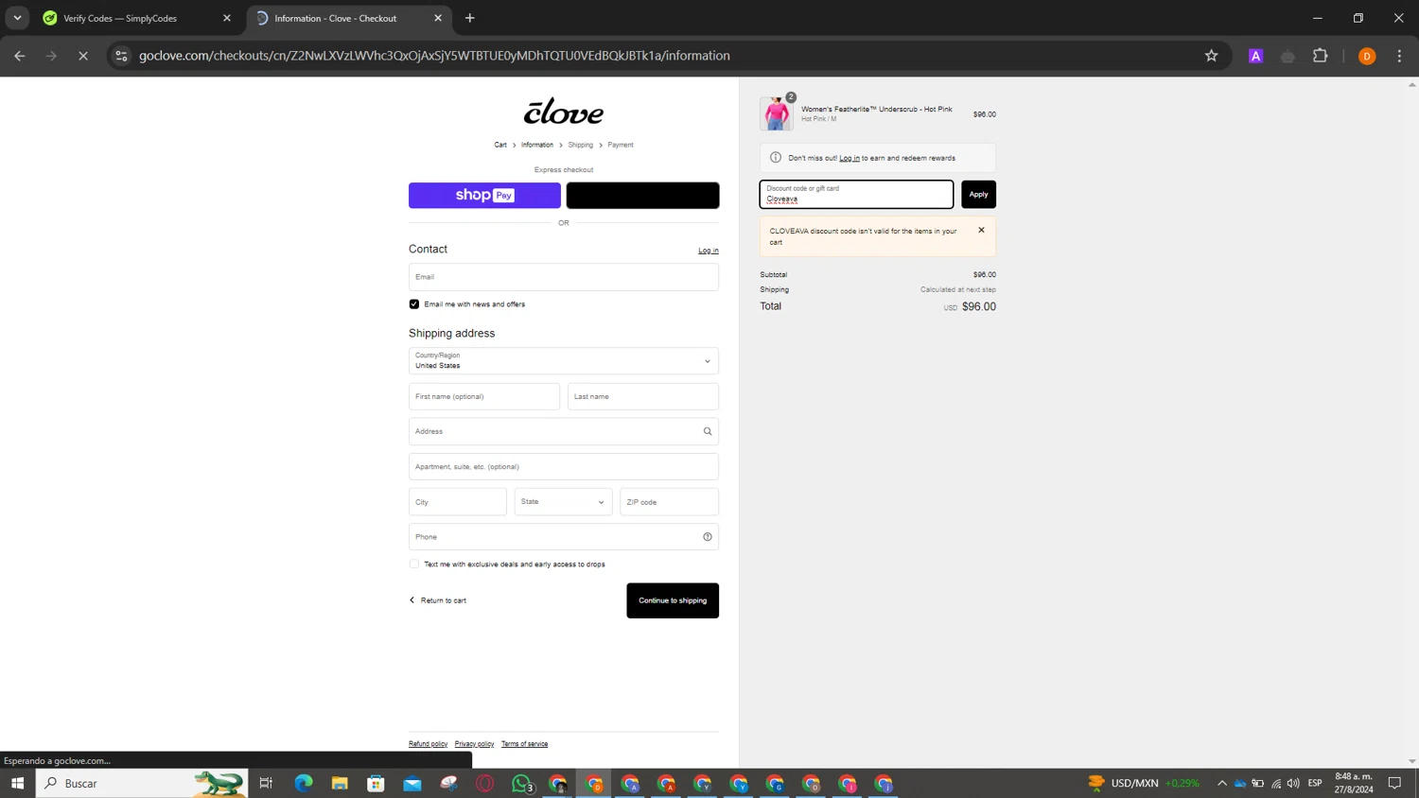Click the Apartment, suite field
This screenshot has height=798, width=1419.
tap(564, 467)
